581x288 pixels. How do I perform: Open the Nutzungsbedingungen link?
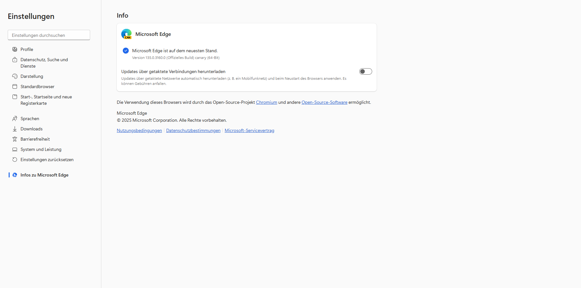pyautogui.click(x=139, y=131)
